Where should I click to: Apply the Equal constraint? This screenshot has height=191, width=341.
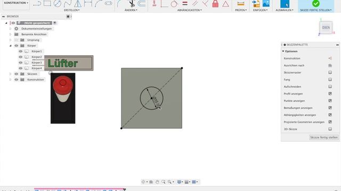[185, 4]
